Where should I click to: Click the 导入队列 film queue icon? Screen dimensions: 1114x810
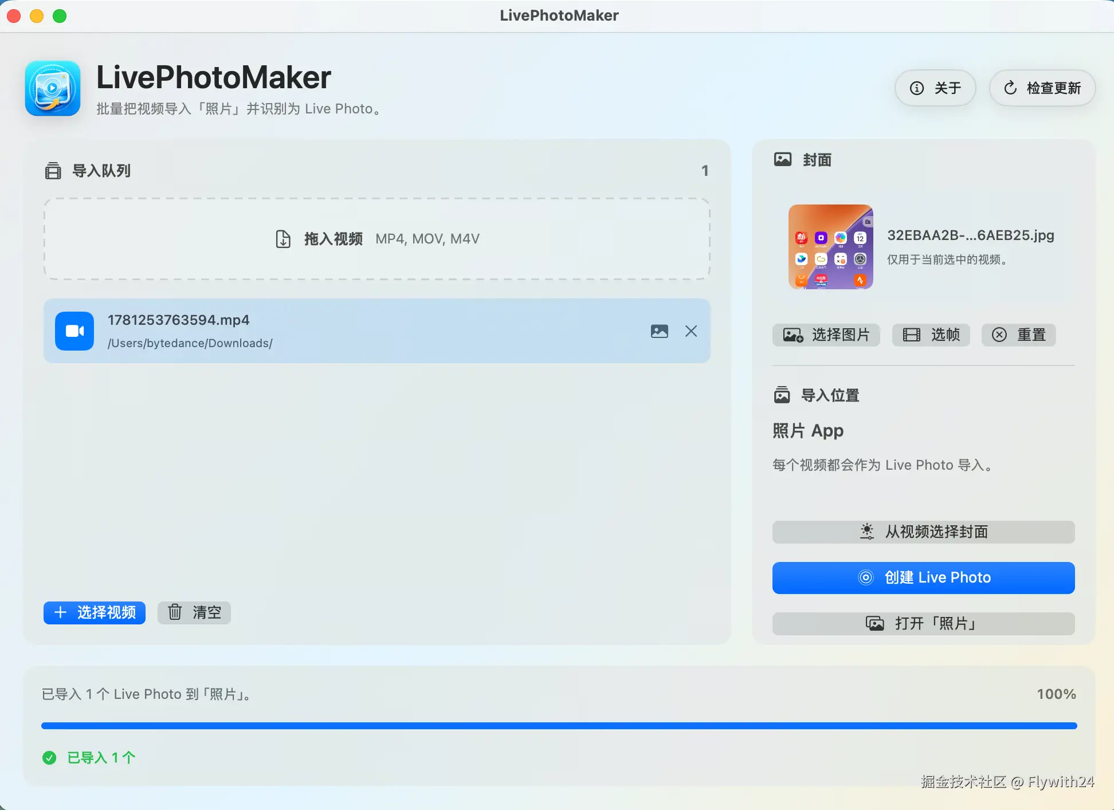53,171
